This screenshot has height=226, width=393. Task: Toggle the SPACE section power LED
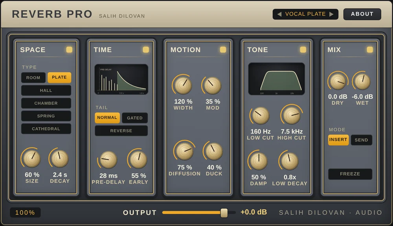[69, 50]
